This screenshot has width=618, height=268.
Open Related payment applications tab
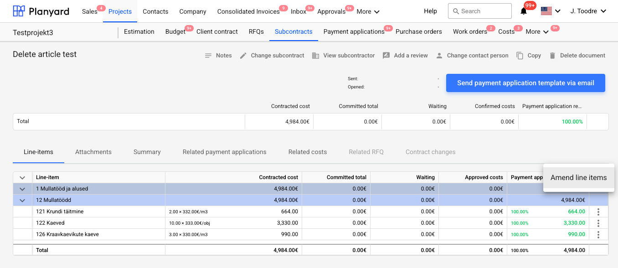pyautogui.click(x=225, y=152)
